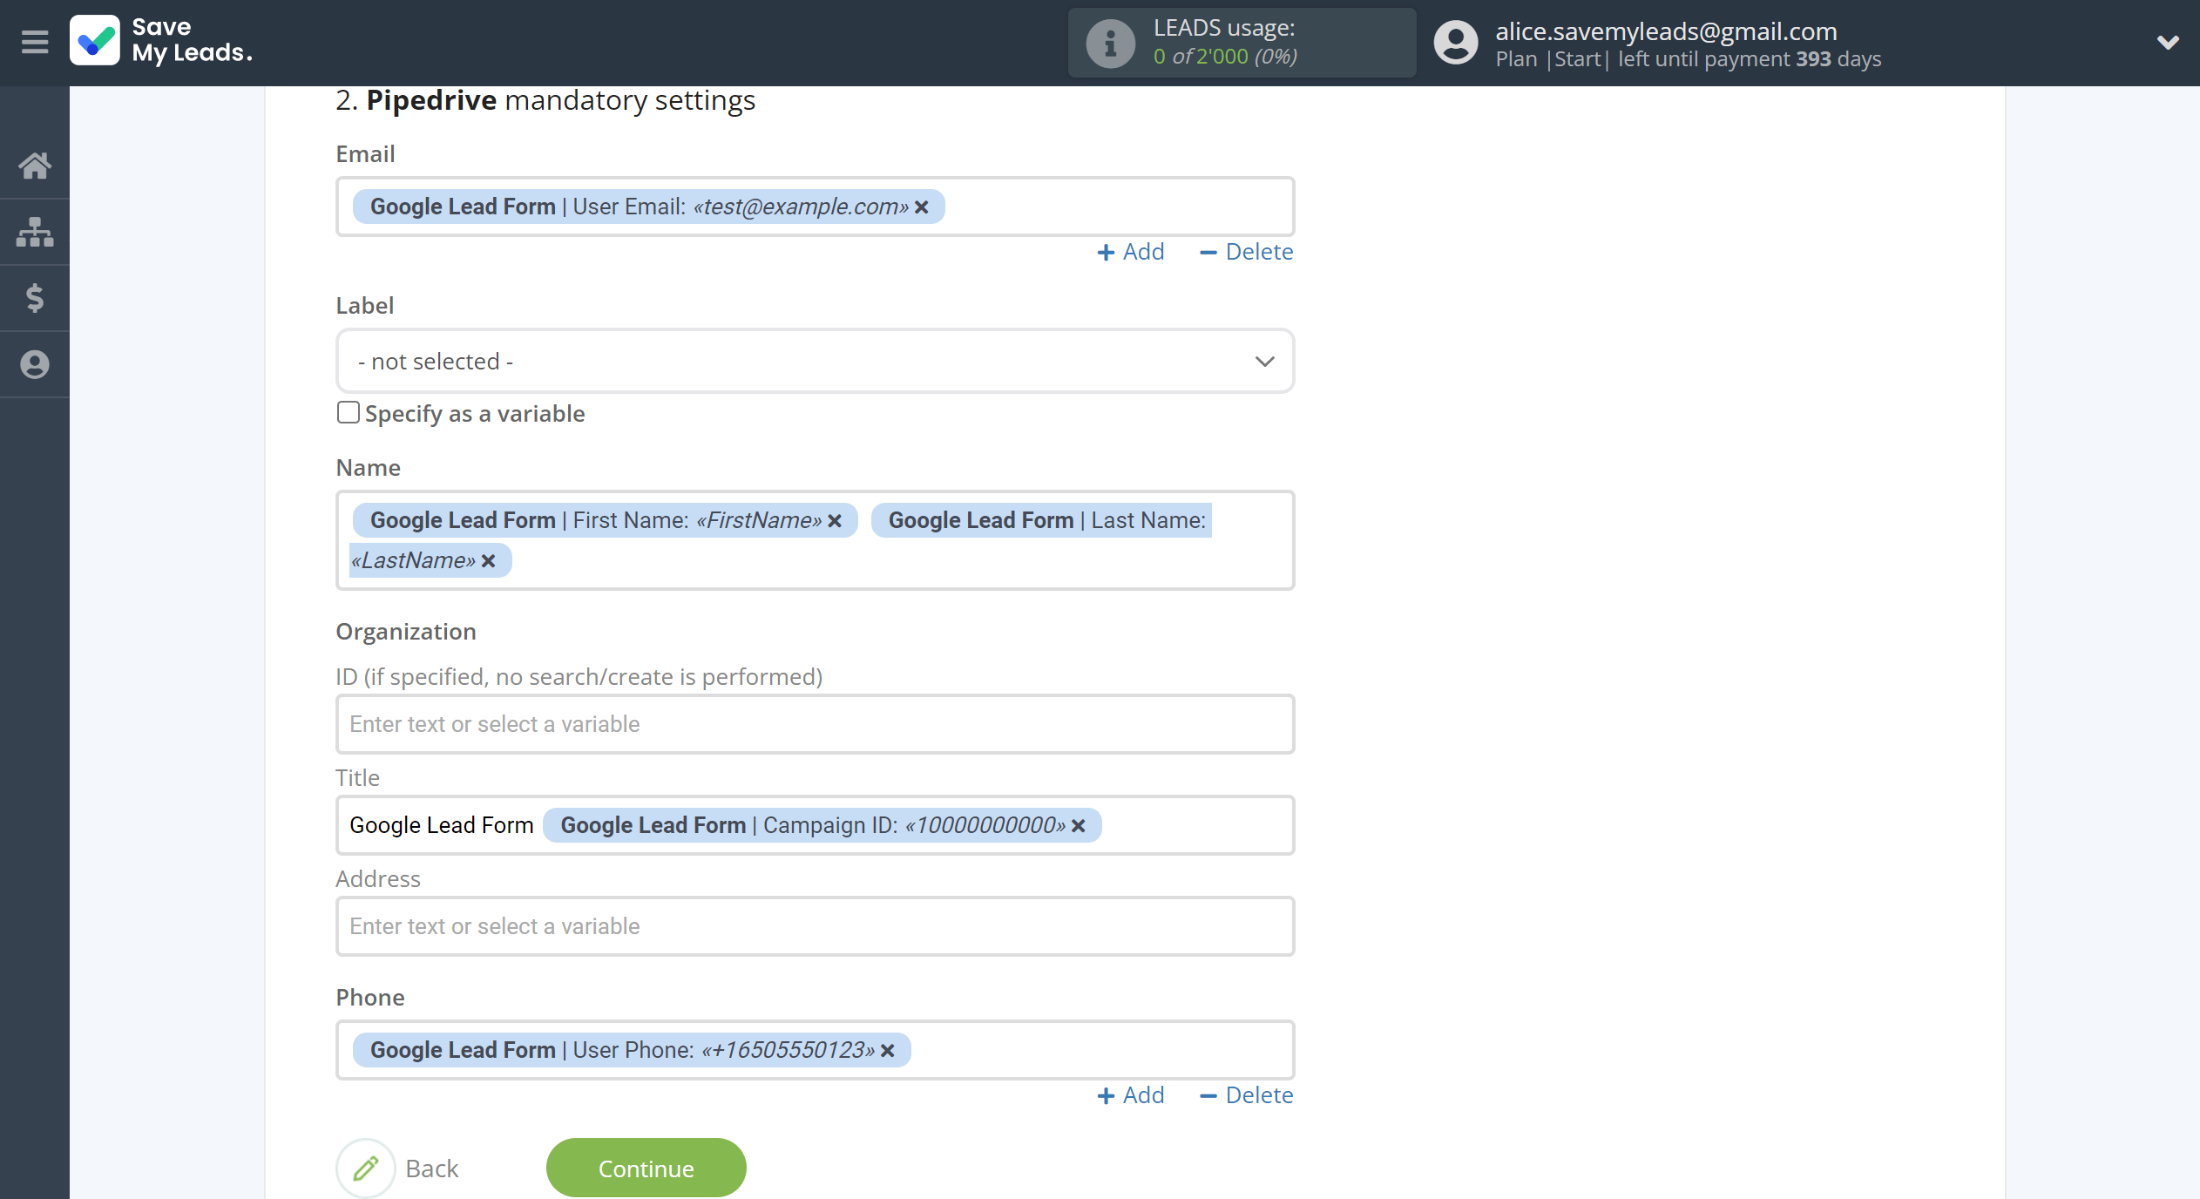This screenshot has height=1199, width=2200.
Task: Open the Label dropdown
Action: [x=816, y=361]
